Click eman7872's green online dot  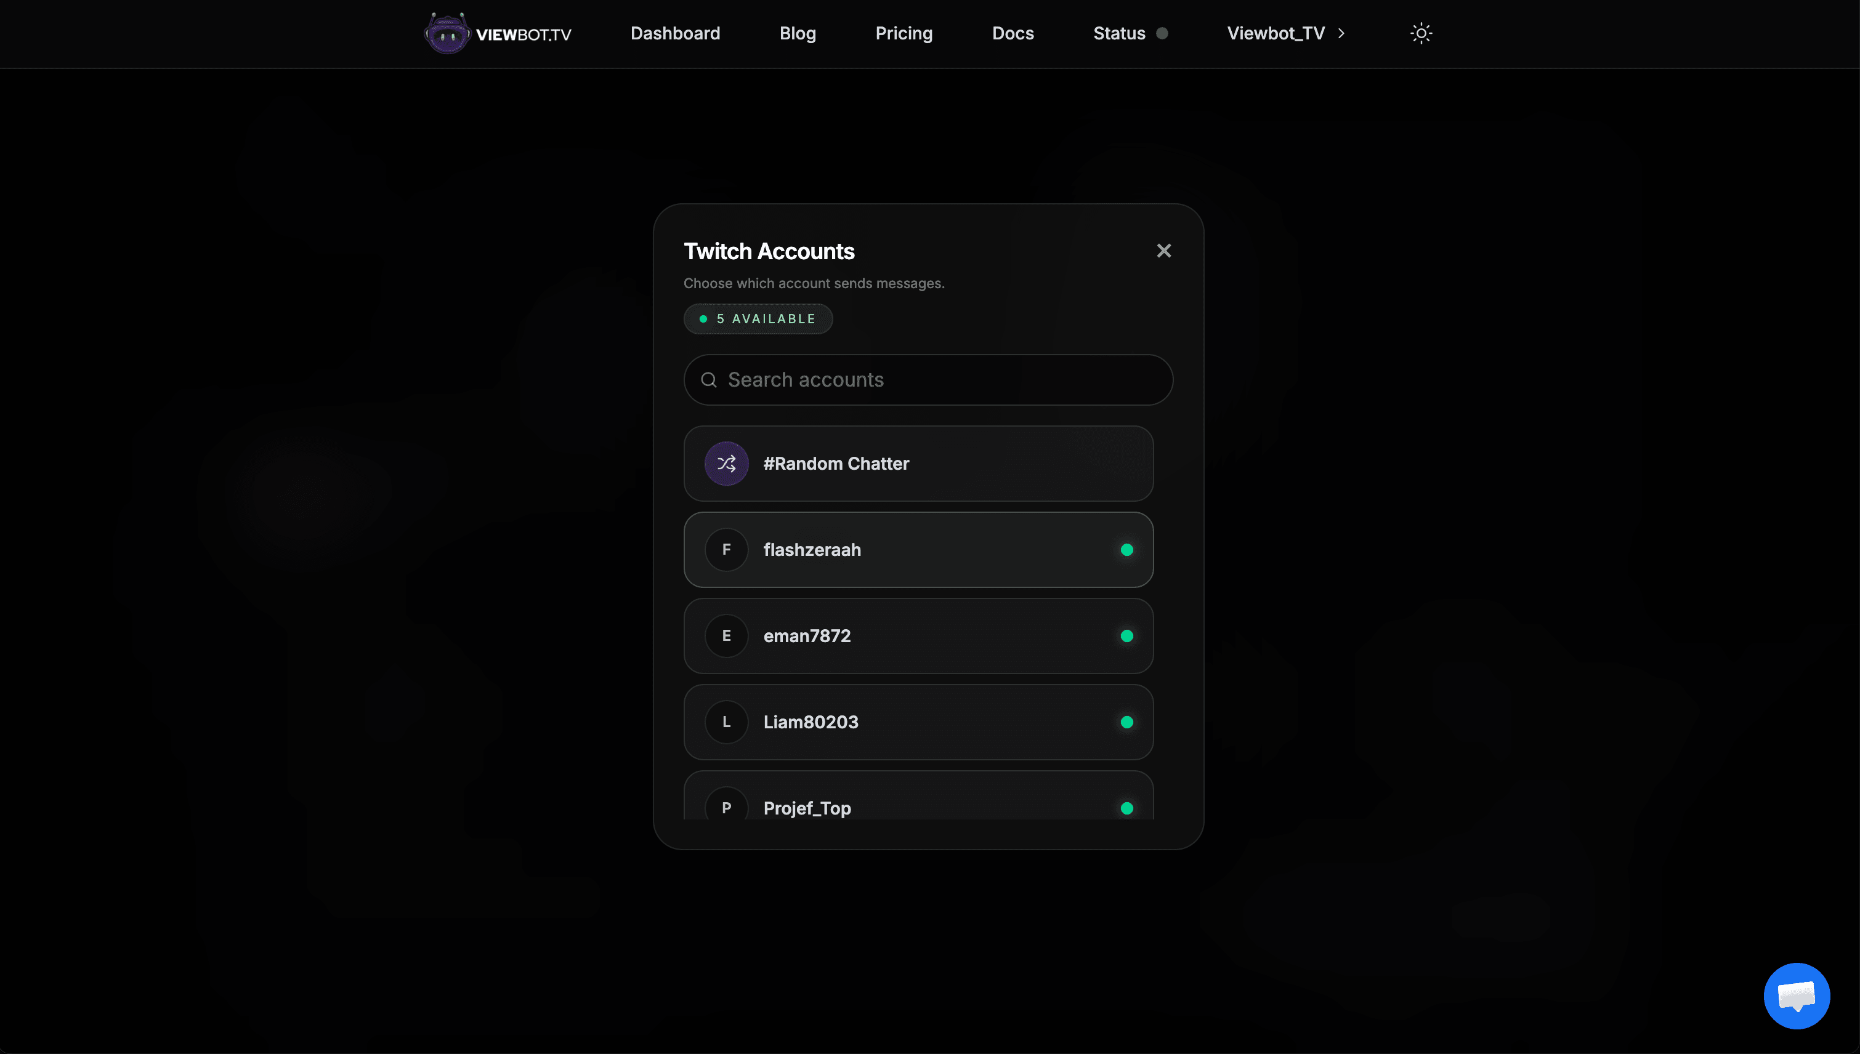[1126, 635]
